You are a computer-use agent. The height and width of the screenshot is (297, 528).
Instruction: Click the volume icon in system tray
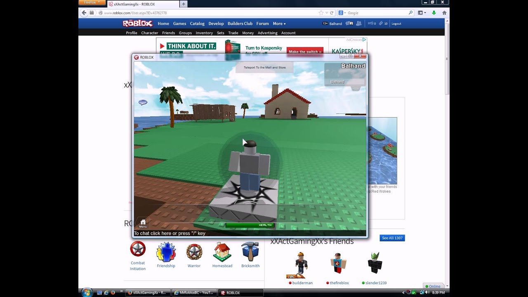[427, 292]
